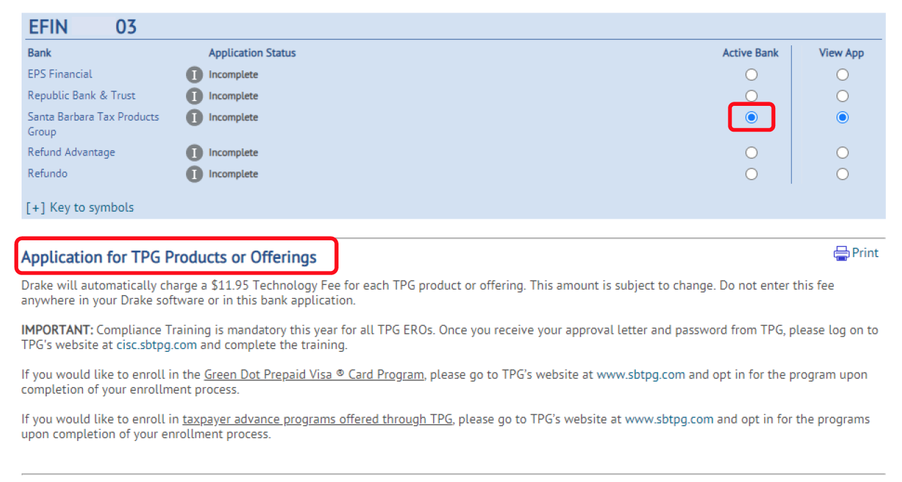
Task: Select Santa Barbara Tax Products Active Bank radio
Action: pos(751,118)
